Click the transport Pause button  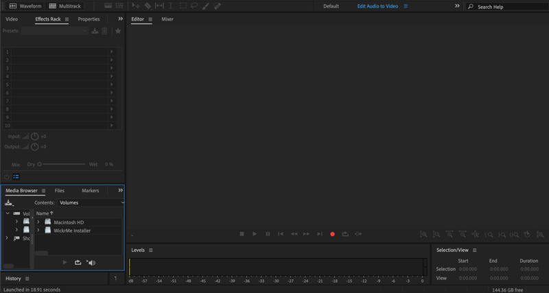(268, 234)
